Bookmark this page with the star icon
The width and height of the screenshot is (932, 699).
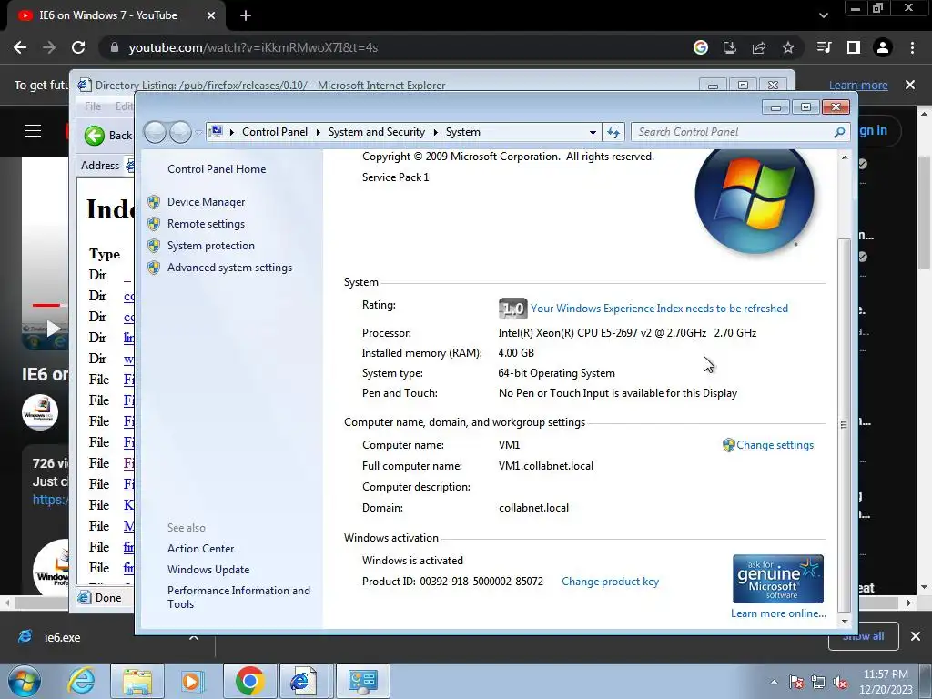click(x=788, y=47)
